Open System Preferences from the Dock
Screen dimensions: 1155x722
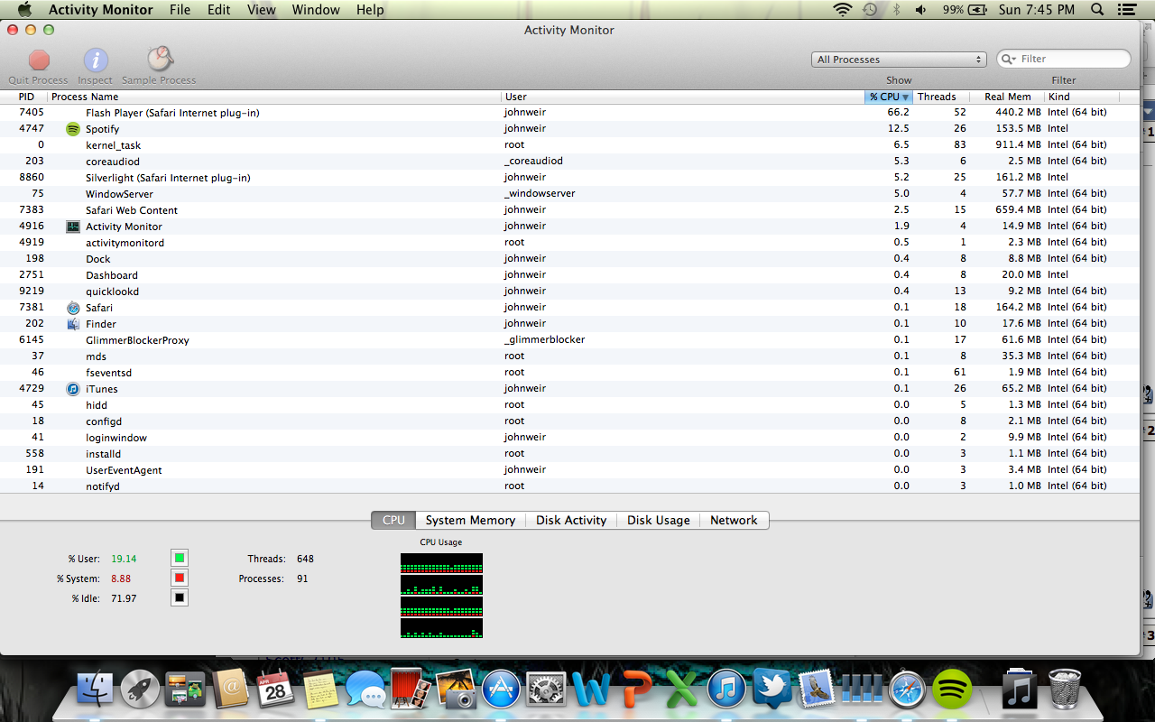[546, 690]
